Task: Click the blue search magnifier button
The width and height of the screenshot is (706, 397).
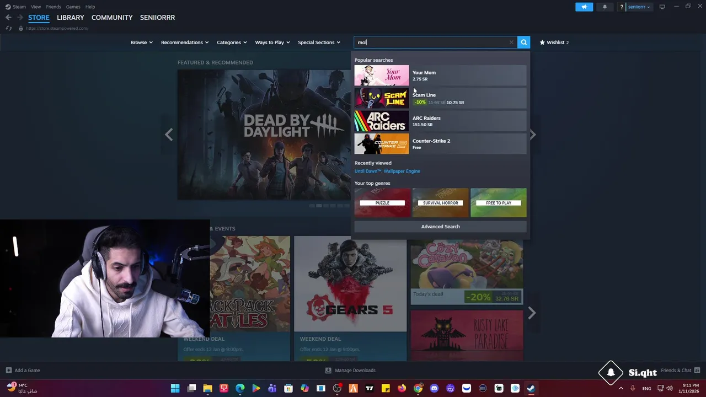Action: [x=523, y=42]
